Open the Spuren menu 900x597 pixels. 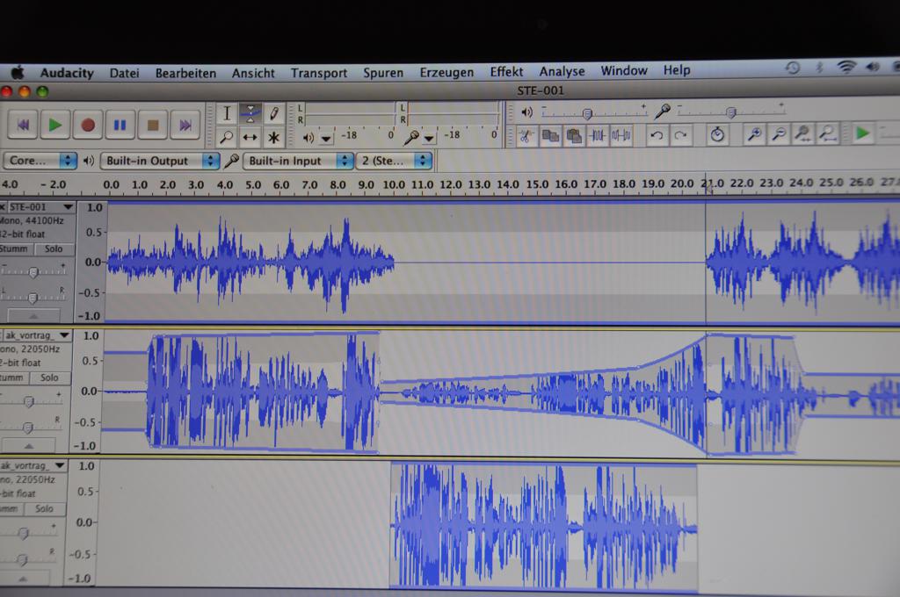pyautogui.click(x=383, y=73)
